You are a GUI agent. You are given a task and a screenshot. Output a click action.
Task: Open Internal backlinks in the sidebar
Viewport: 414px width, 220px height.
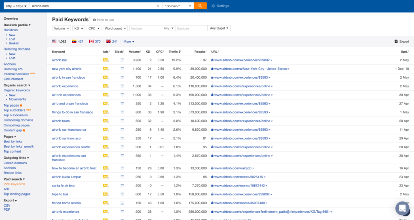pos(16,74)
